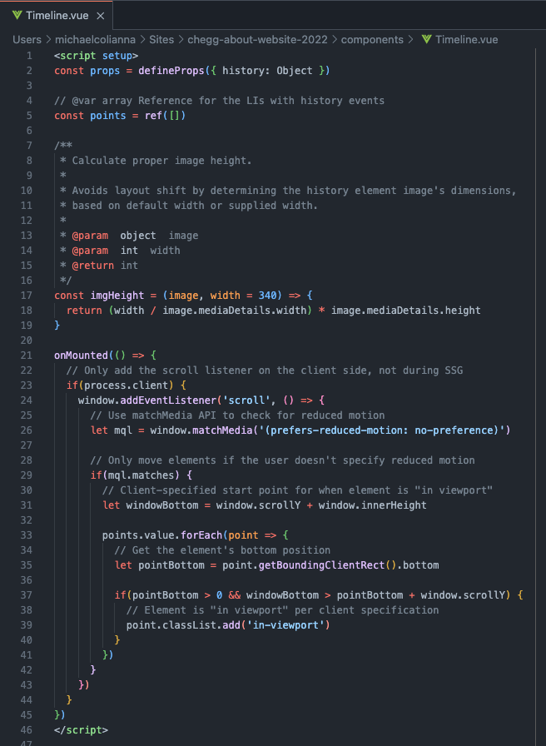Open chegg-about-website-2022 breadcrumb segment
This screenshot has height=746, width=546.
258,39
